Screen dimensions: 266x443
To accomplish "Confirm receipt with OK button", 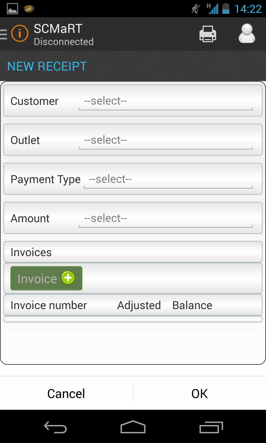I will point(199,394).
